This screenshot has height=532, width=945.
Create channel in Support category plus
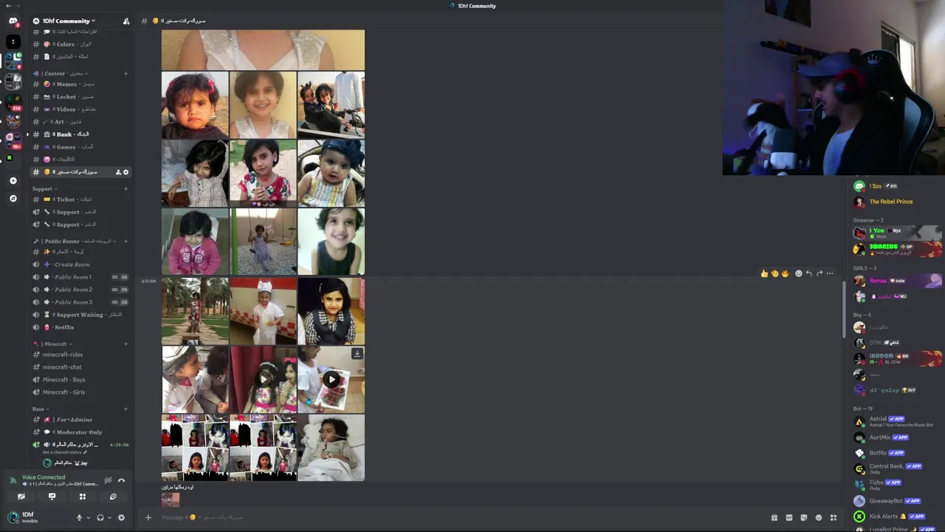click(x=126, y=188)
